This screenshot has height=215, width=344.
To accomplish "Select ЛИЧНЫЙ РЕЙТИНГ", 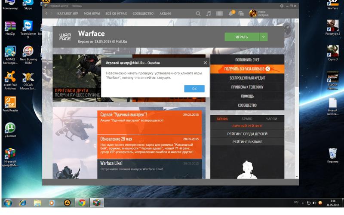I will click(x=247, y=126).
